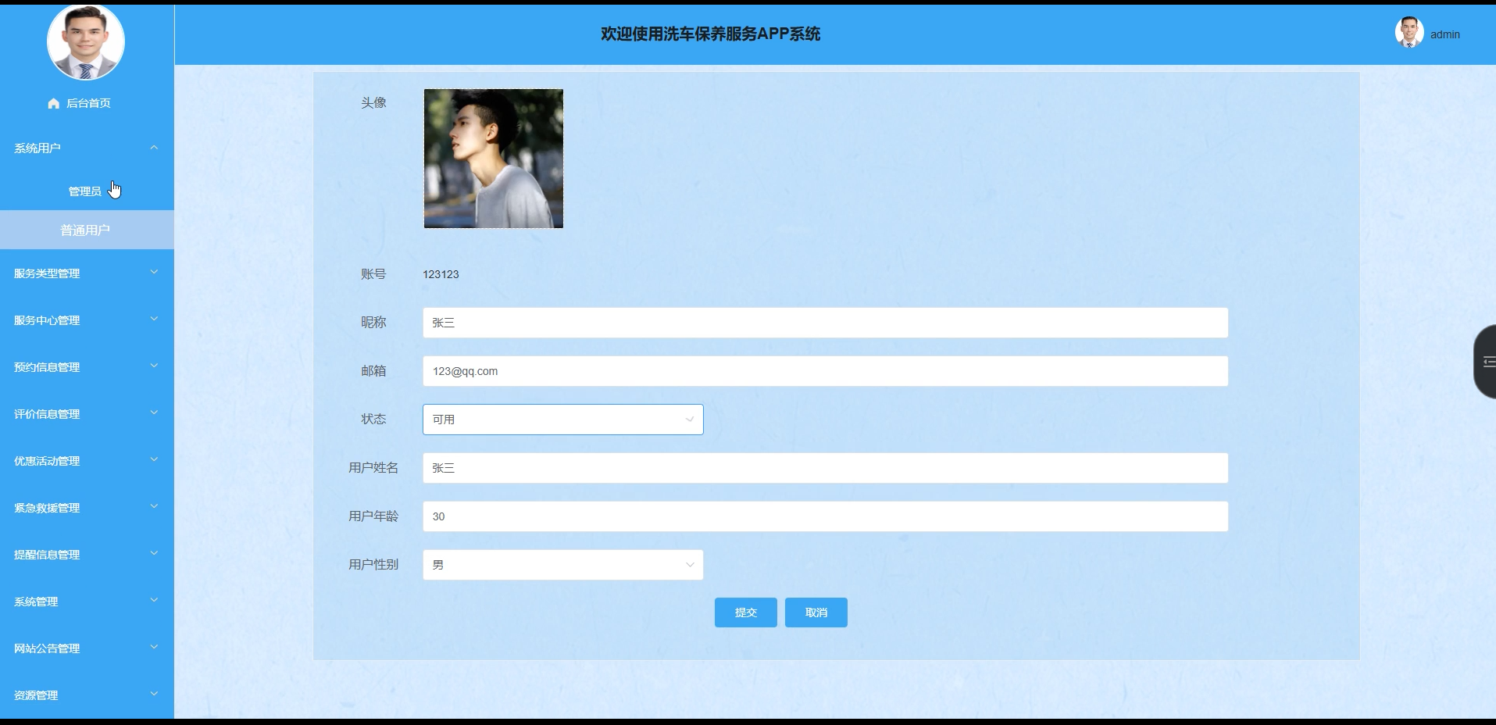Click the home icon beside 后台首页
This screenshot has width=1496, height=725.
coord(53,103)
